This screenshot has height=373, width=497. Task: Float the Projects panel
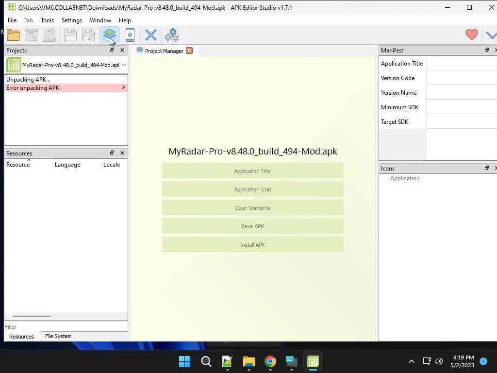tap(112, 50)
